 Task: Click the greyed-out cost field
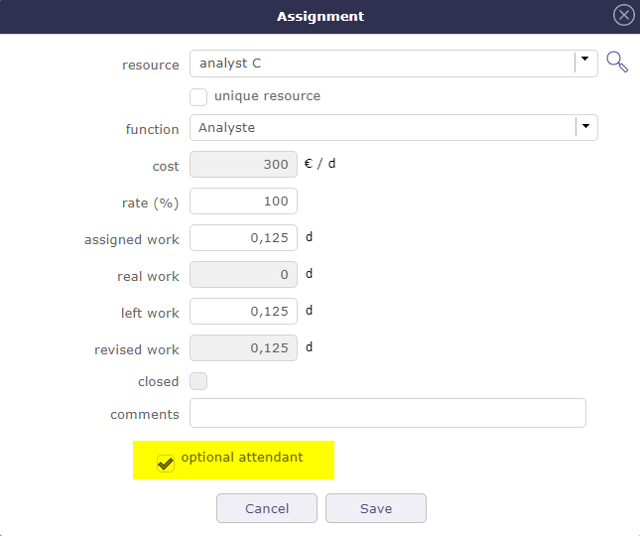(243, 165)
